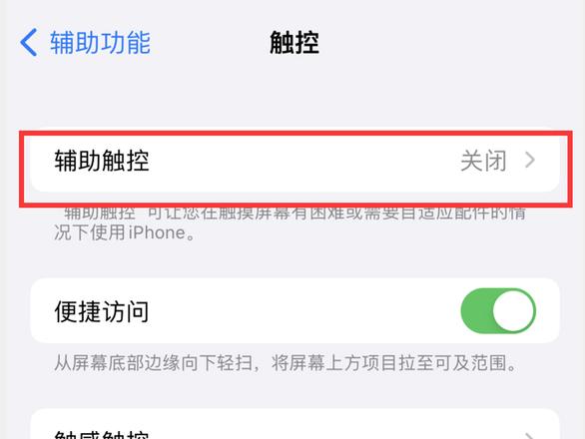Tap the 关闭 status on 辅助触控
This screenshot has width=585, height=439.
[x=483, y=161]
